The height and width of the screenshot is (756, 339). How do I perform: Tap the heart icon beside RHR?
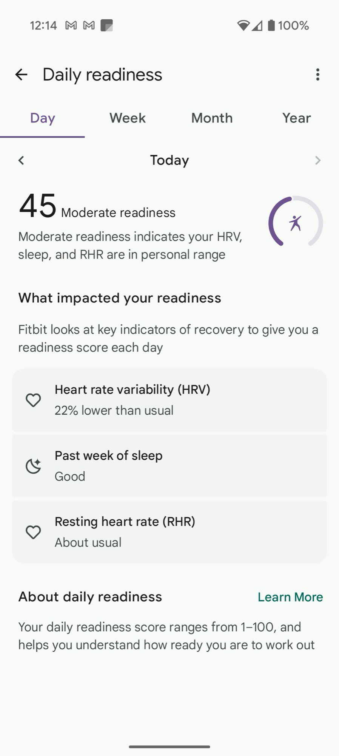[33, 532]
